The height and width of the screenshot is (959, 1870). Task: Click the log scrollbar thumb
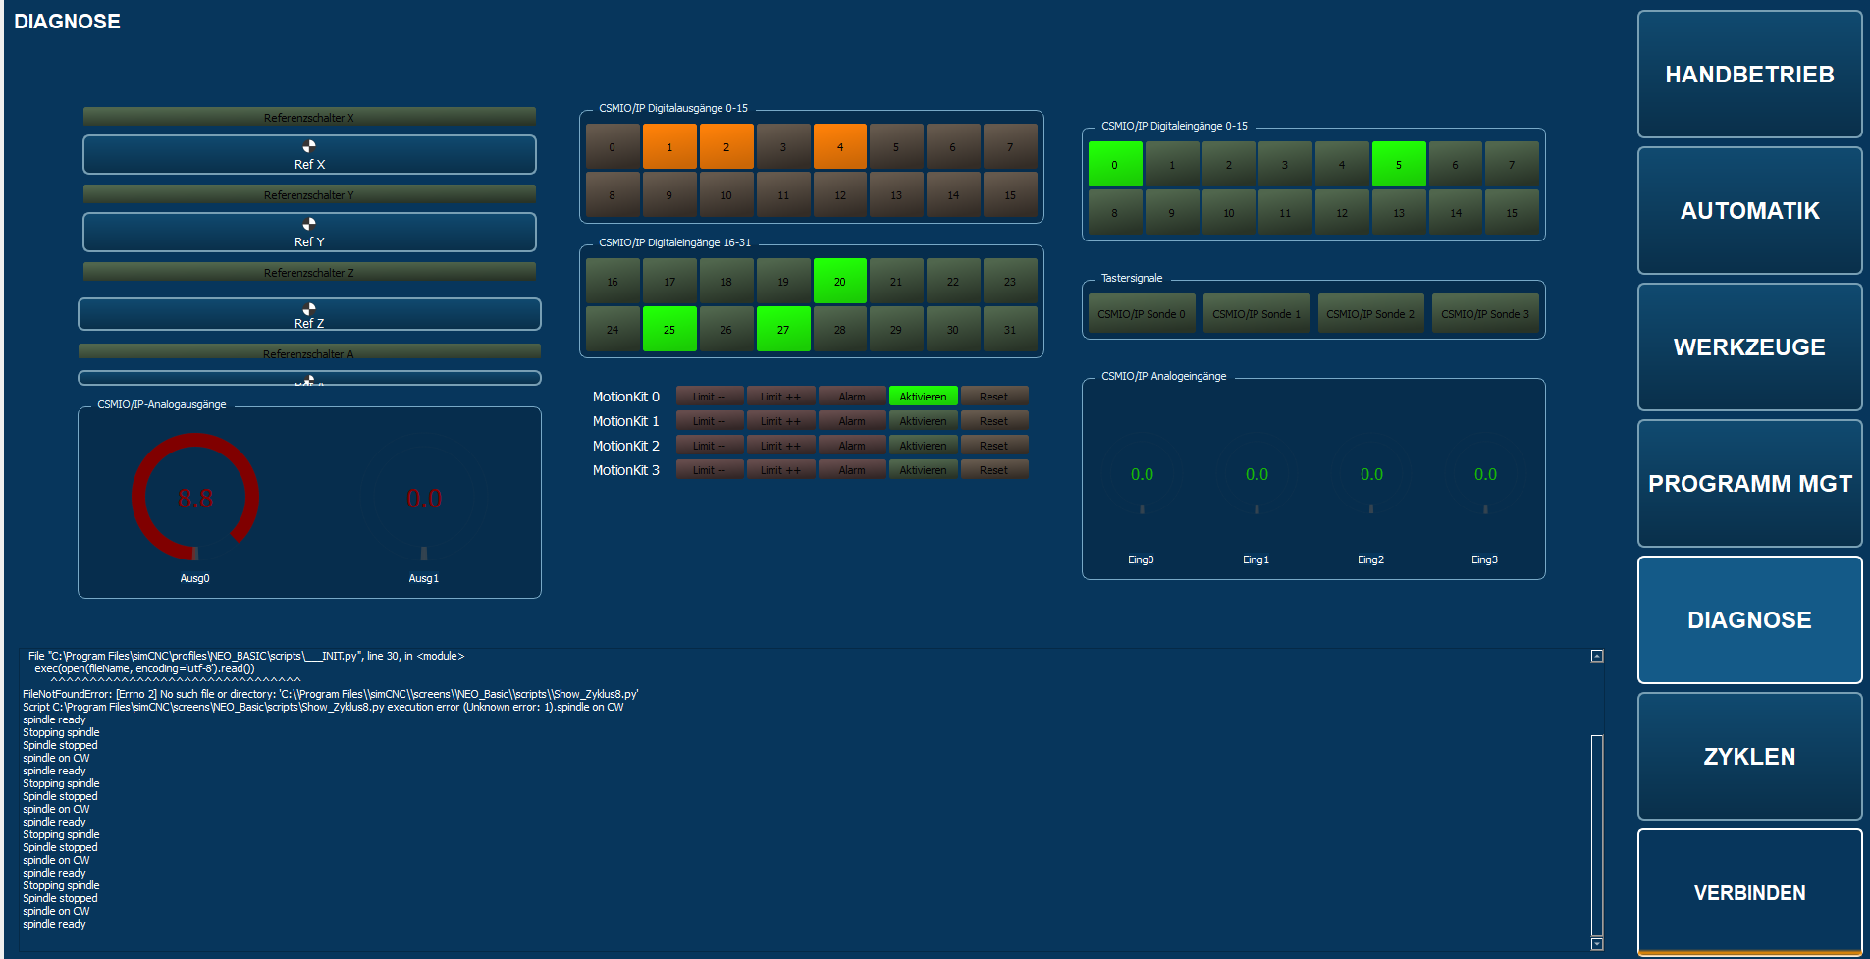[1597, 835]
